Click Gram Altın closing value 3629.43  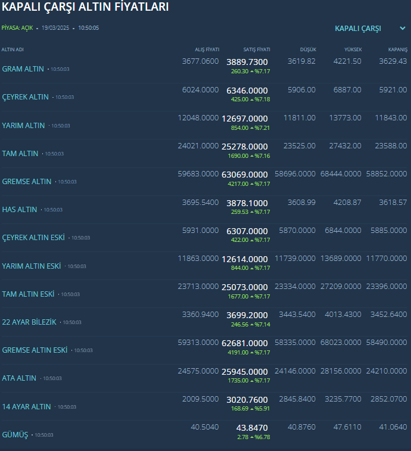[x=393, y=61]
